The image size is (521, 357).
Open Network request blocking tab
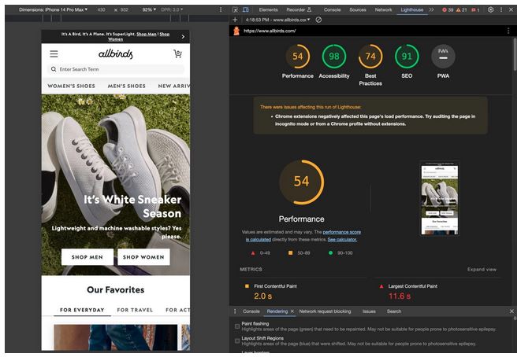(x=325, y=311)
